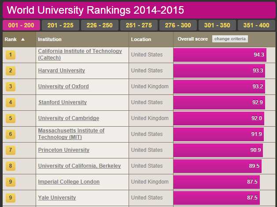Image resolution: width=277 pixels, height=207 pixels.
Task: Open the 351 - 400 tab
Action: tap(256, 25)
